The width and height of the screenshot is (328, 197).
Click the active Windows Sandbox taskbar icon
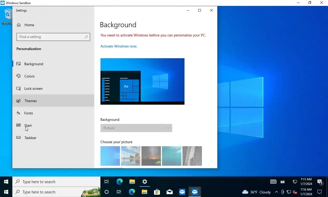tap(195, 192)
